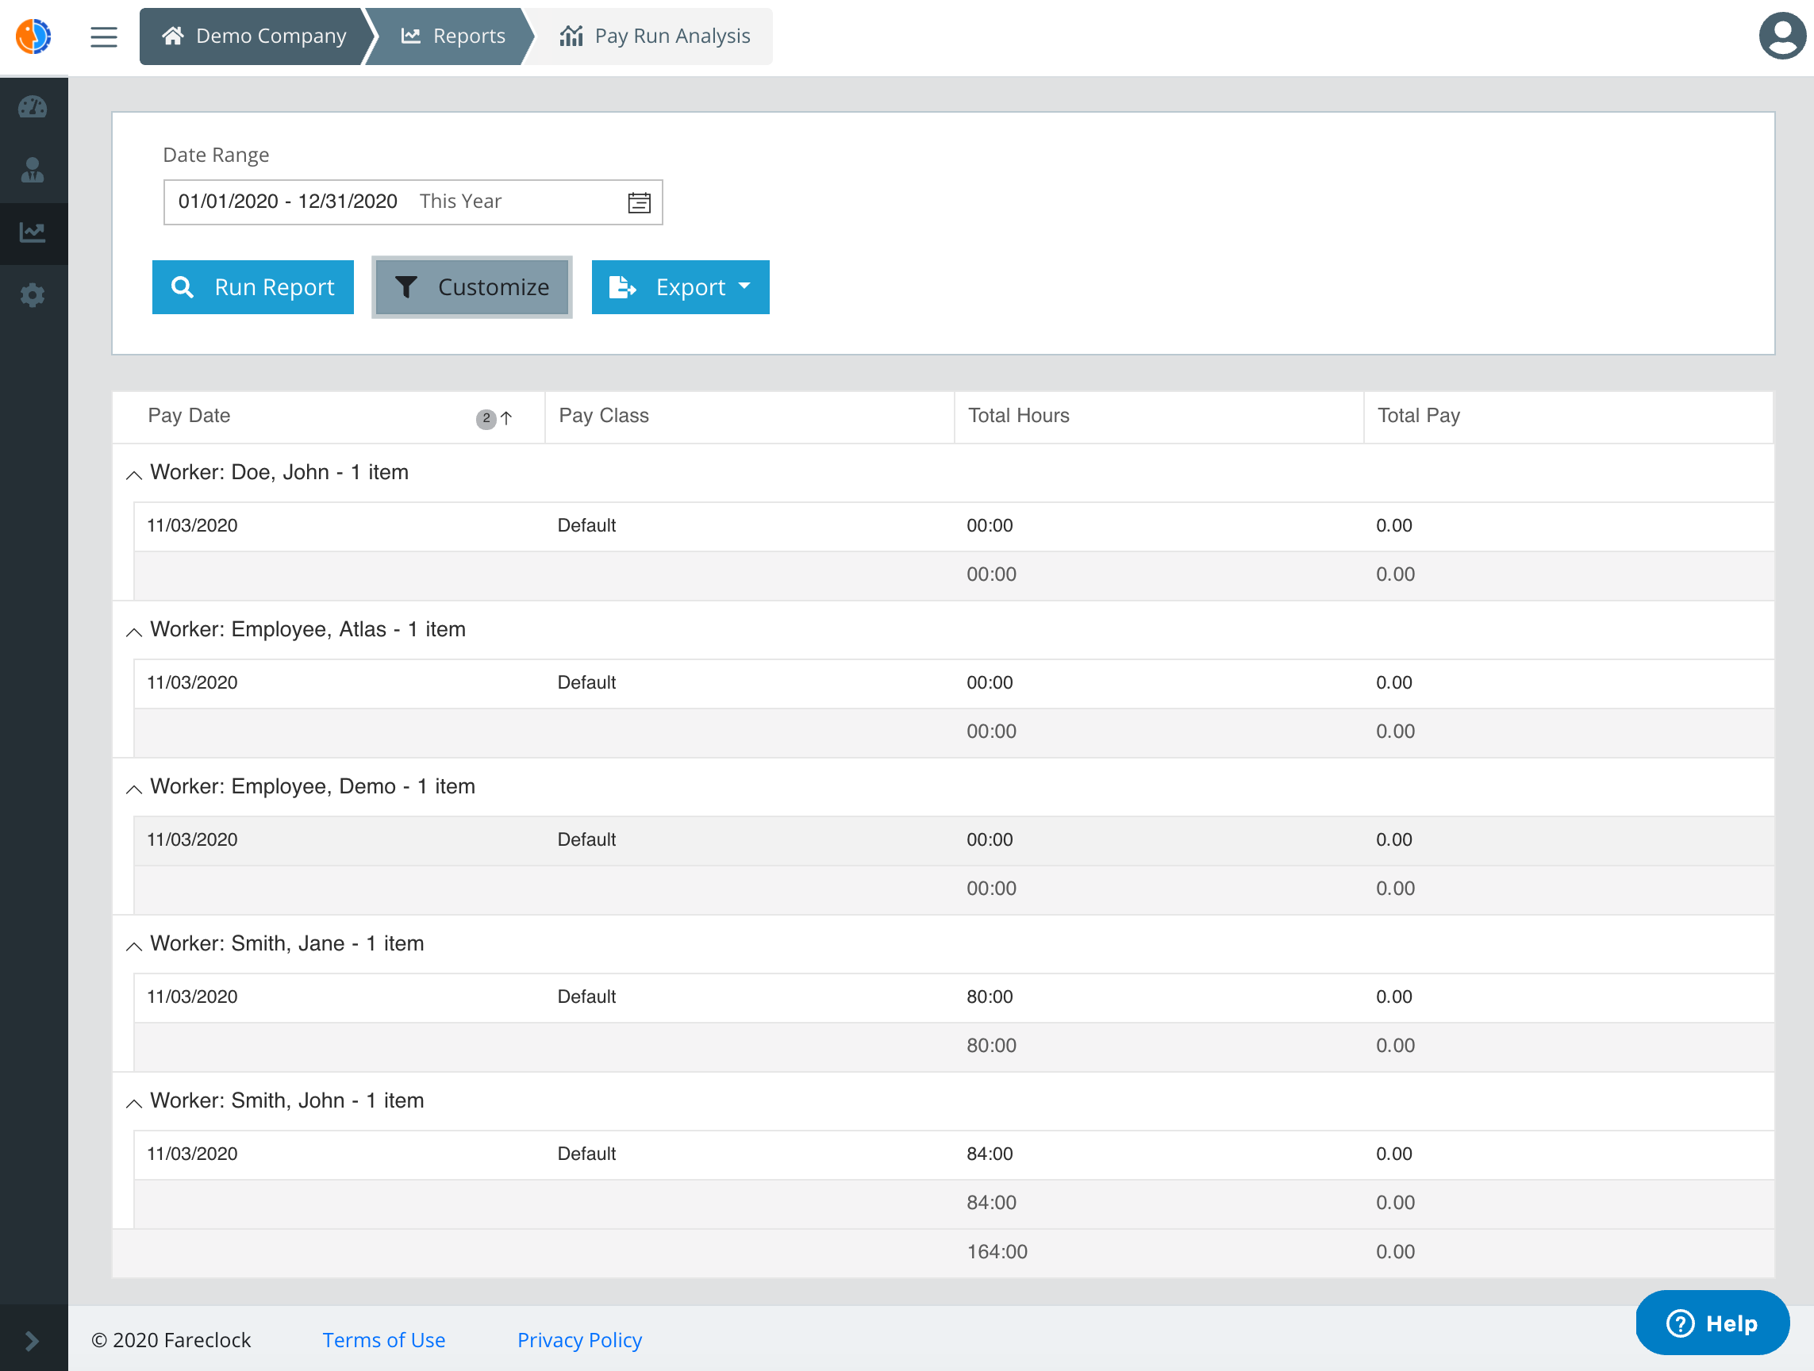Open the Help widget button
1814x1371 pixels.
click(1712, 1323)
